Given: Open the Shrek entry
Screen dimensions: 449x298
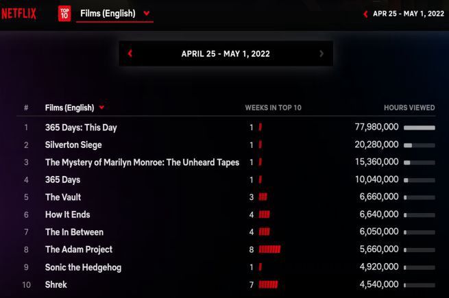Looking at the screenshot, I should pos(56,284).
